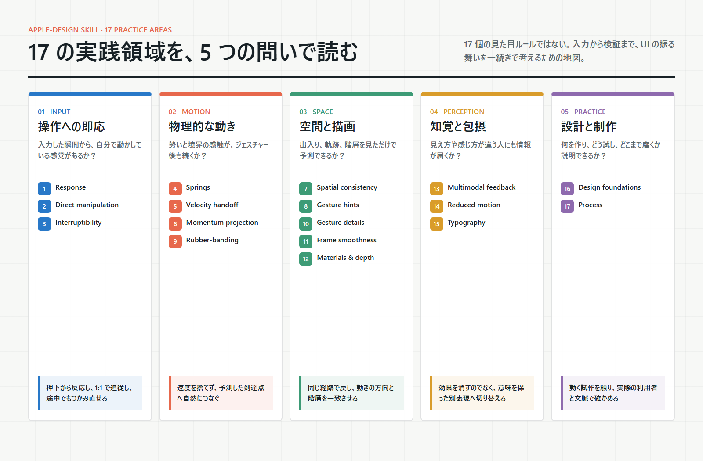
Task: Click the number 6 badge beside Momentum projection
Action: pyautogui.click(x=175, y=224)
